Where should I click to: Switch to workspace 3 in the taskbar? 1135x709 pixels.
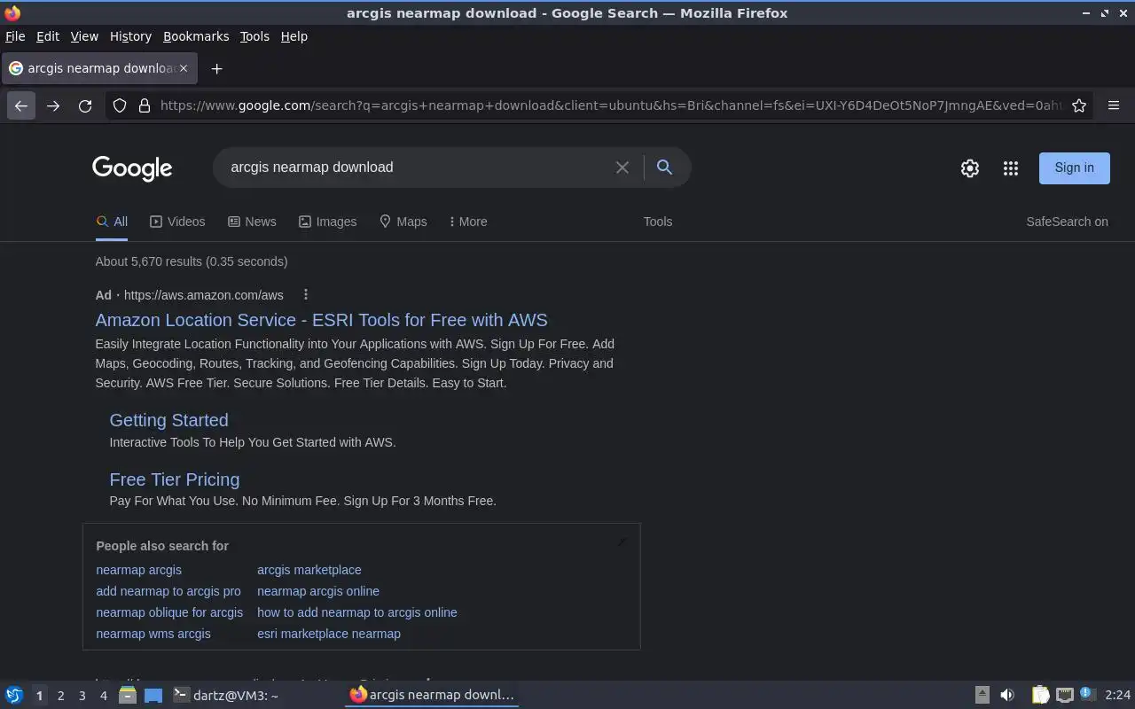[82, 696]
